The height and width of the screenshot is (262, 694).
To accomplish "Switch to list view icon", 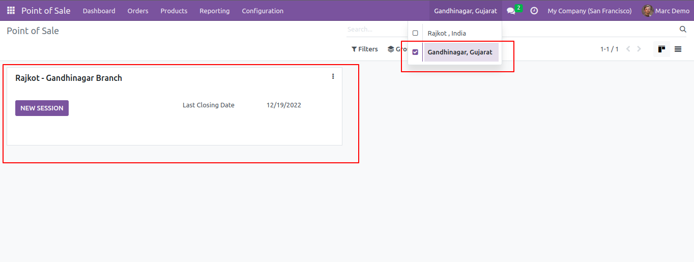I will pyautogui.click(x=678, y=49).
